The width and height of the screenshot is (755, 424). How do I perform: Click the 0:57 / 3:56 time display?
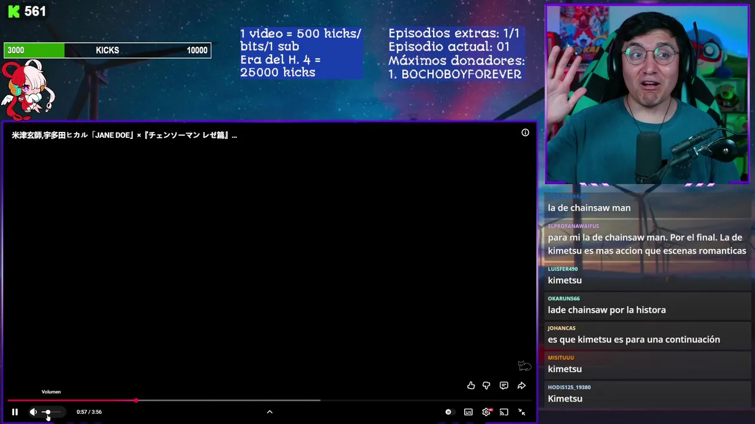tap(89, 412)
